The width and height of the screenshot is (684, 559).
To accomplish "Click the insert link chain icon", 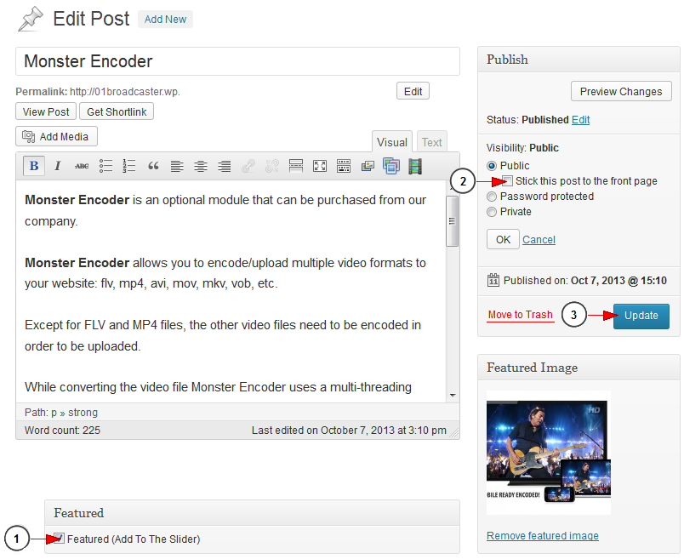I will (x=248, y=166).
